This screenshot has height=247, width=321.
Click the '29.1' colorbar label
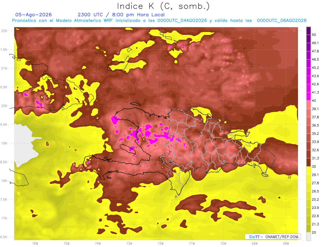pos(315,175)
